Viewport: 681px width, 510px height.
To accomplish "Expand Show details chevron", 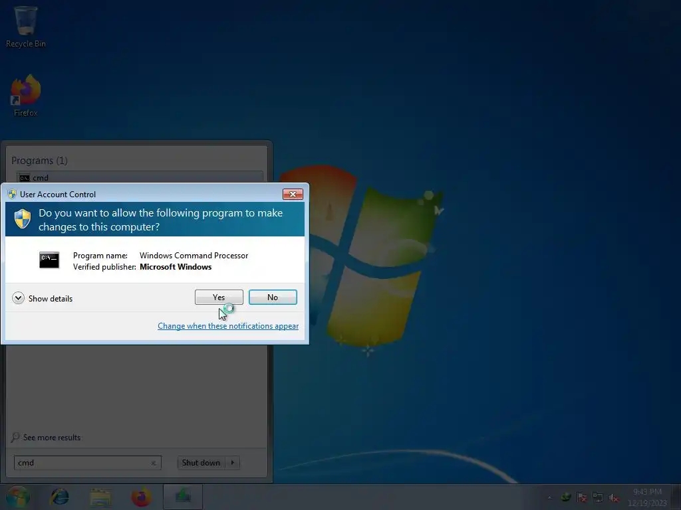I will pyautogui.click(x=18, y=298).
